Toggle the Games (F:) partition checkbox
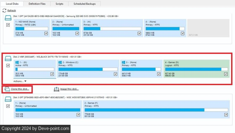The width and height of the screenshot is (235, 133). [x=226, y=115]
